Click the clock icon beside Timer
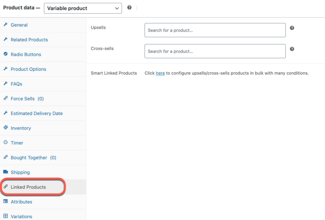The image size is (325, 220). click(x=6, y=143)
